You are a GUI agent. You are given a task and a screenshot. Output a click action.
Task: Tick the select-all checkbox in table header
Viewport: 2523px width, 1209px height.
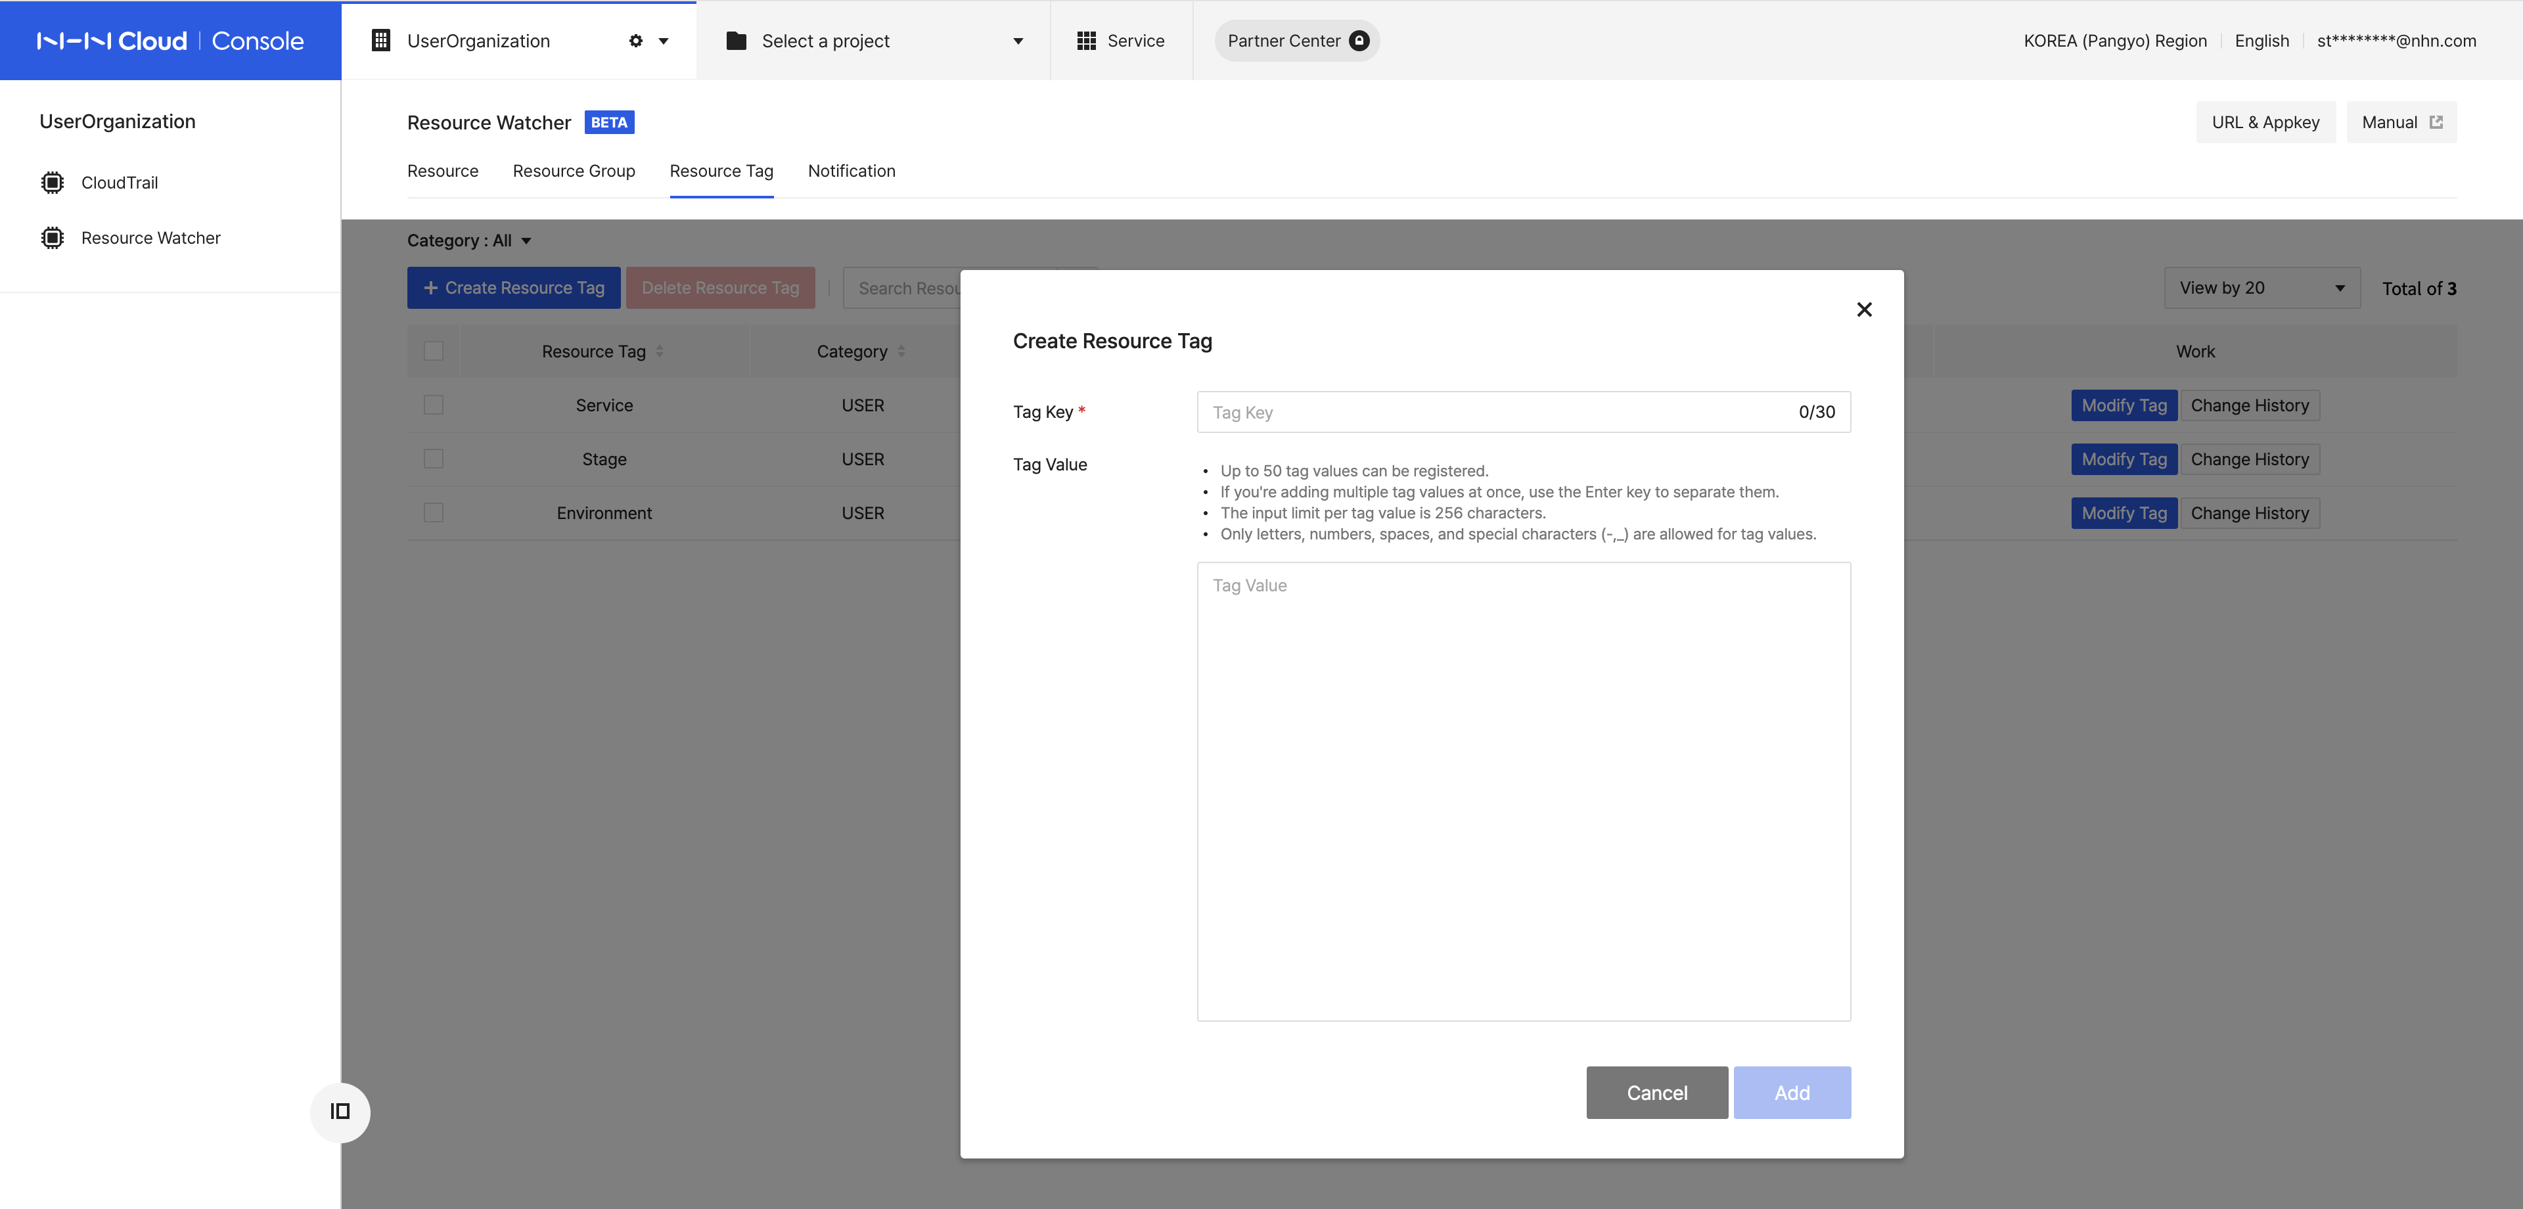coord(434,352)
